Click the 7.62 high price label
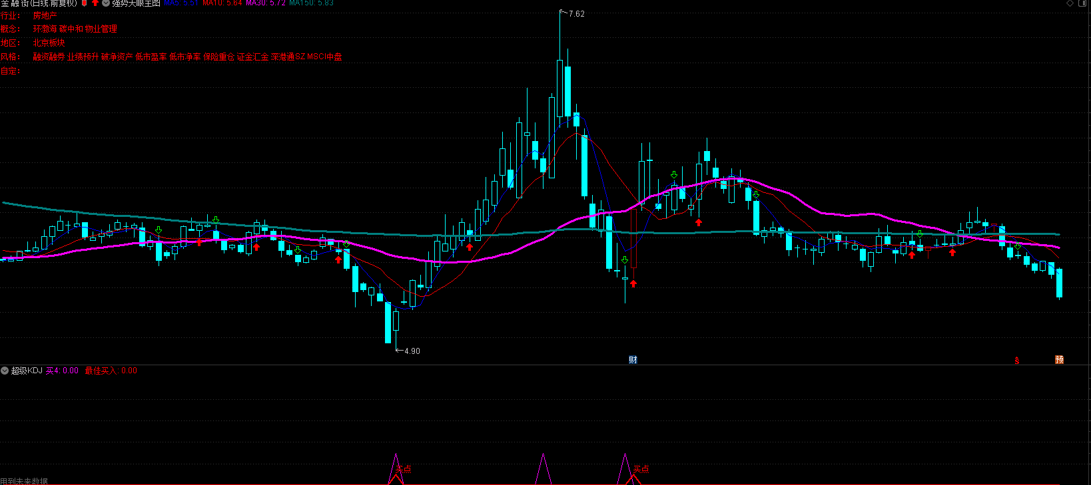The height and width of the screenshot is (485, 1091). [x=577, y=14]
